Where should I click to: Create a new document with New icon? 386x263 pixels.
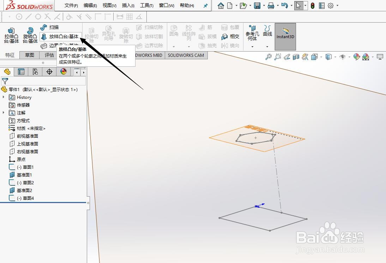coord(230,5)
